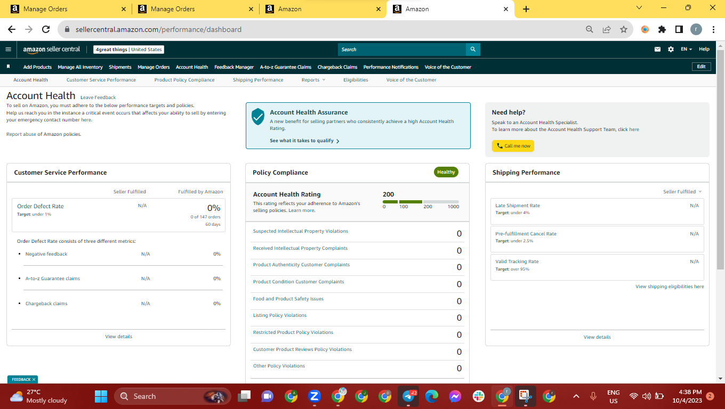This screenshot has width=725, height=409.
Task: Open the Zoom app in the taskbar
Action: [x=314, y=396]
